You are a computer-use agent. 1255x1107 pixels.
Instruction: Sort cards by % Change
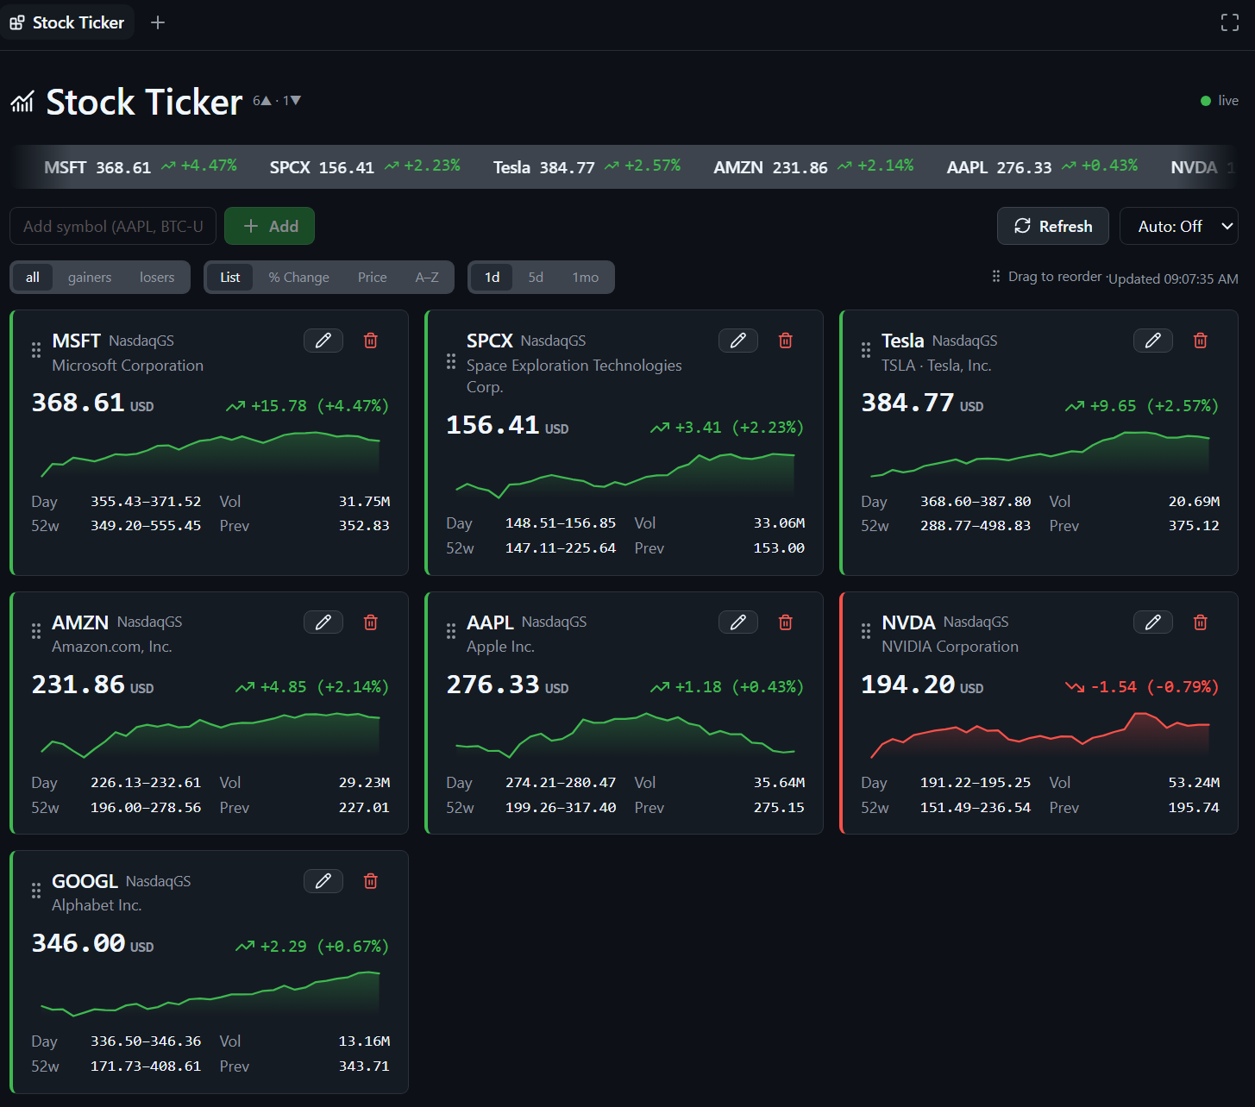(298, 278)
